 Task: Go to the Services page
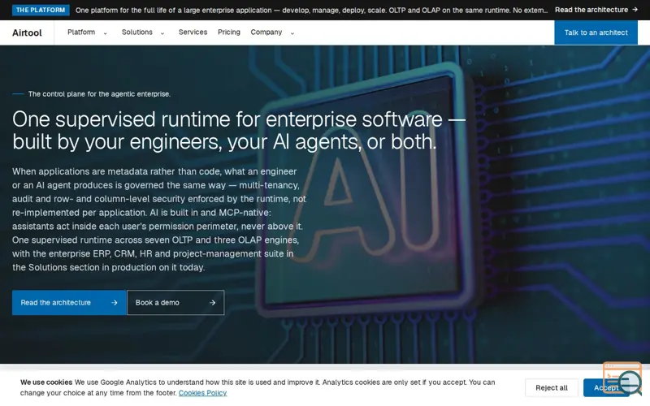point(193,32)
